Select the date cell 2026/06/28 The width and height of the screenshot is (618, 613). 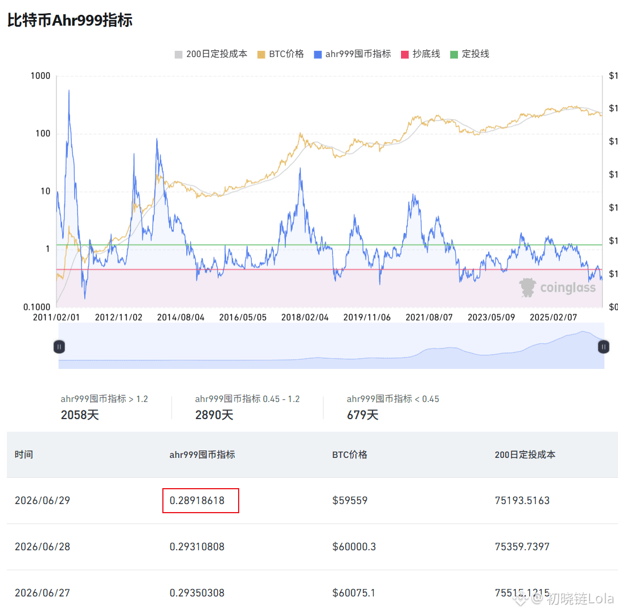pyautogui.click(x=43, y=547)
